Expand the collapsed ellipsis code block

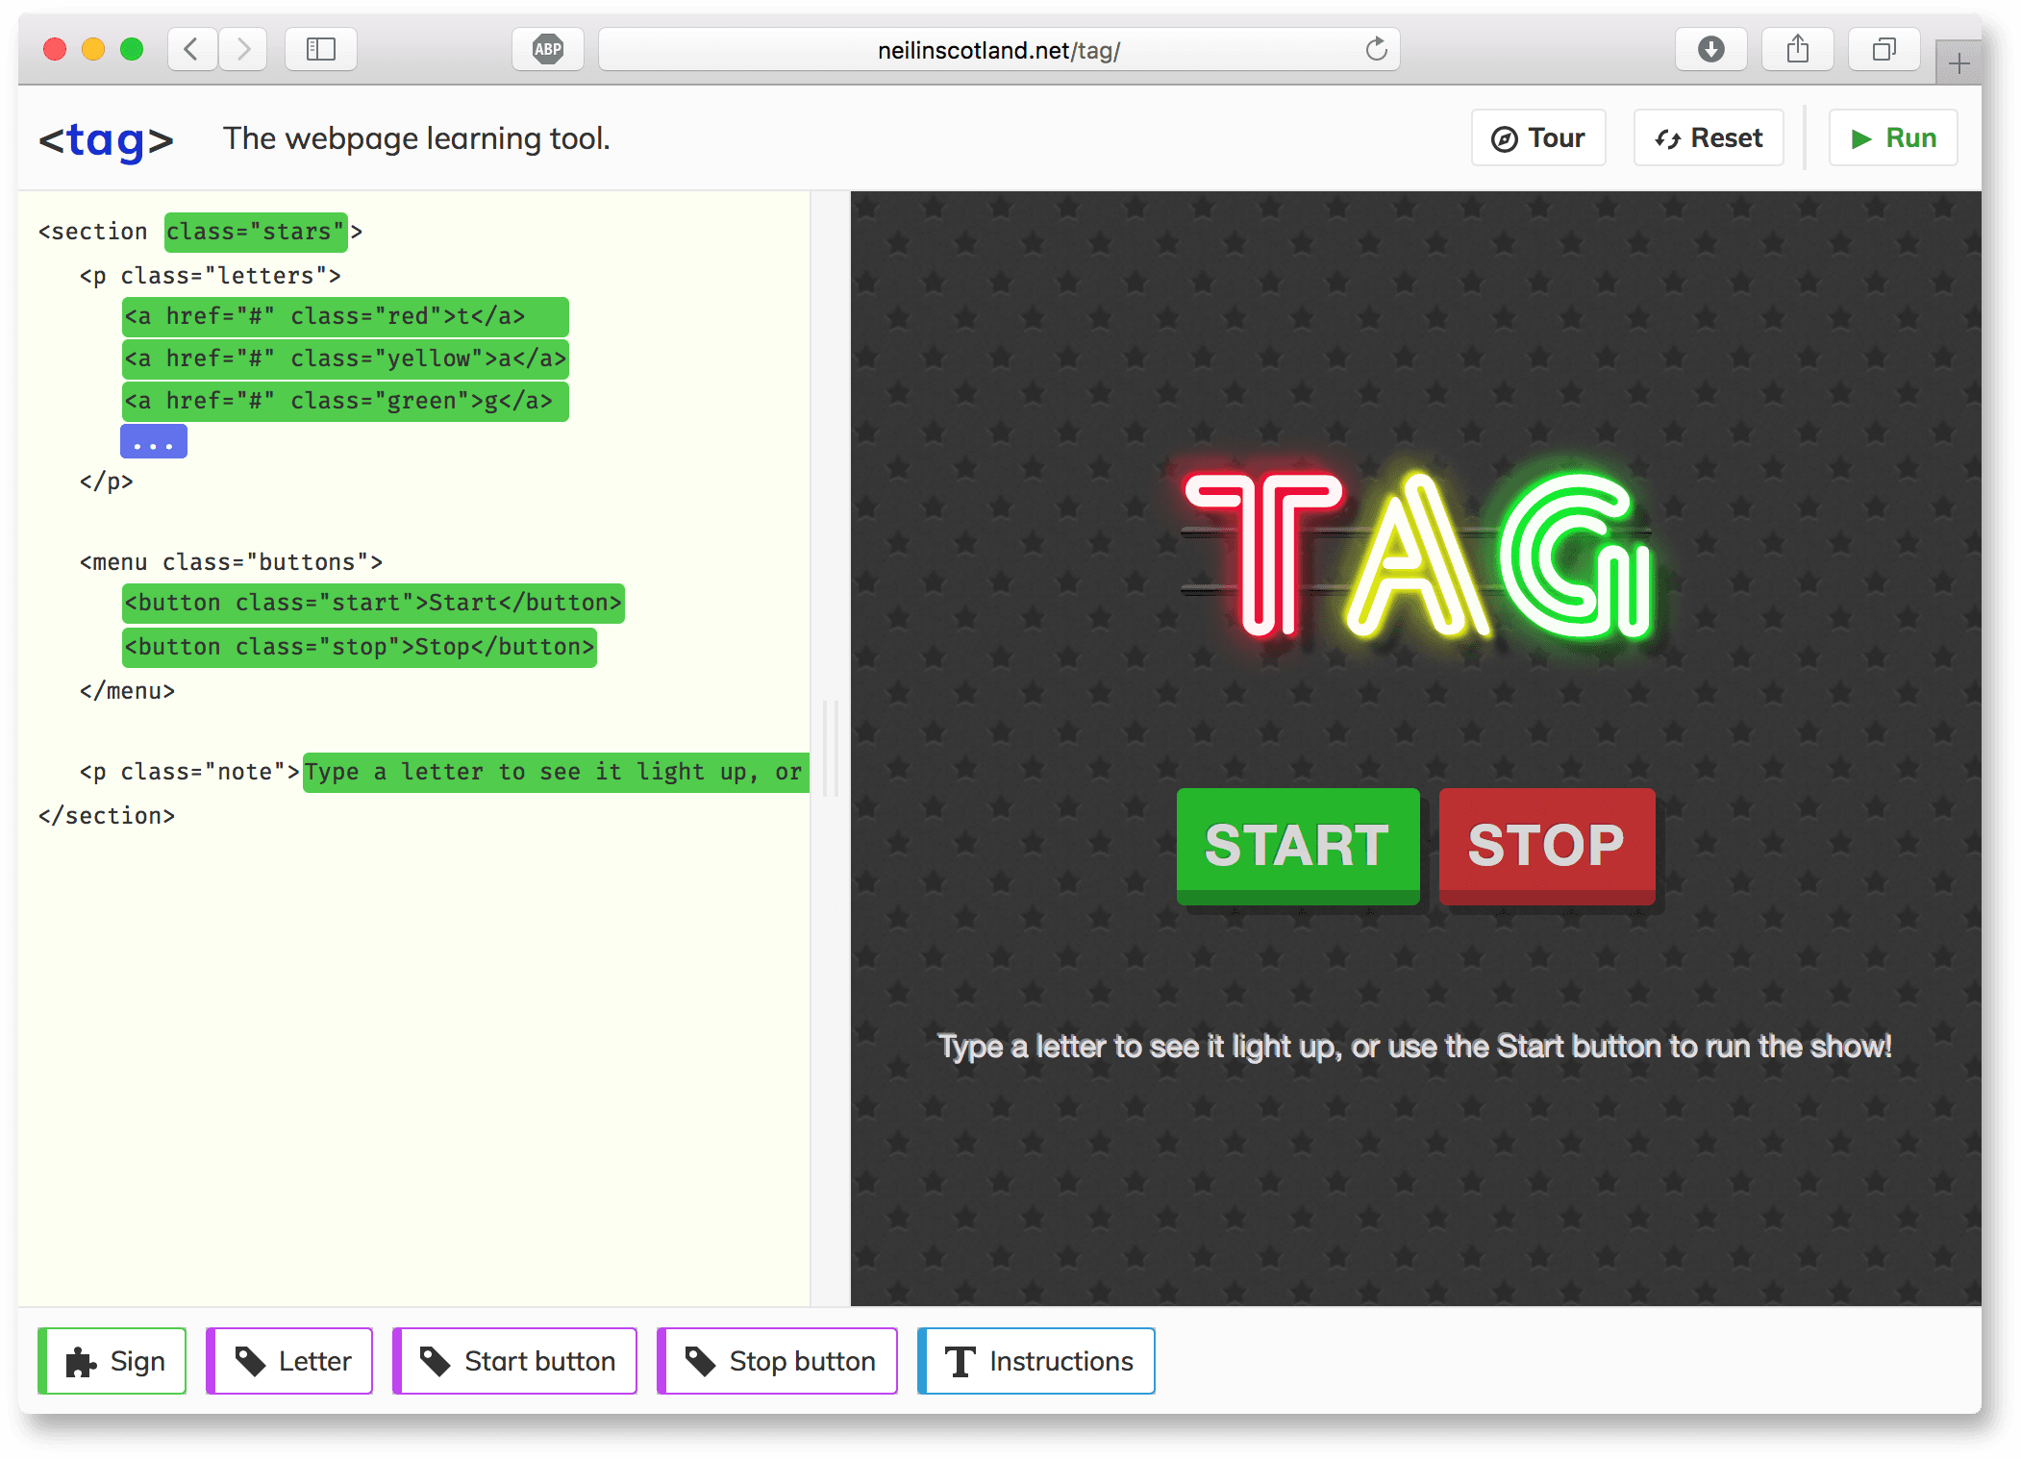point(153,442)
